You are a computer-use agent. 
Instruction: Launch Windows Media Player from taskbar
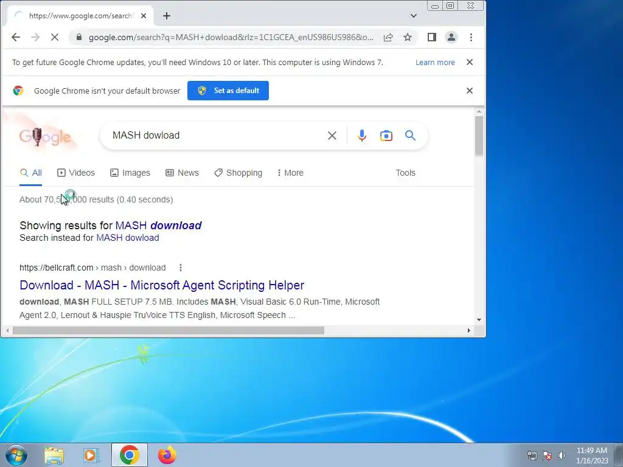[x=91, y=455]
